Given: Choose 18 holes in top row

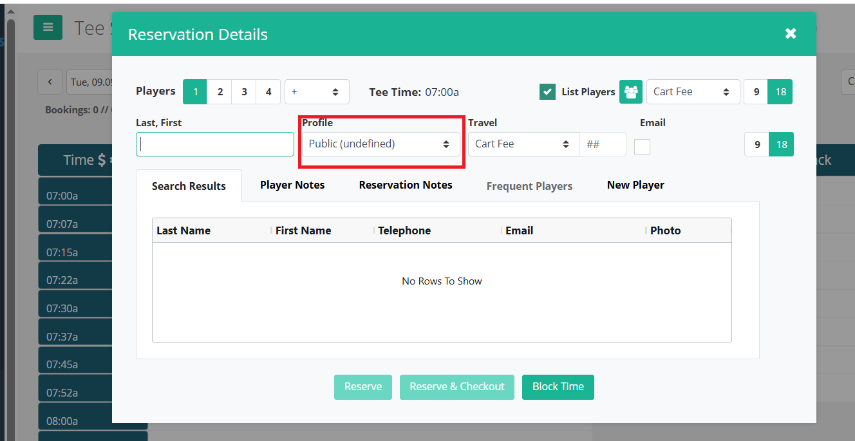Looking at the screenshot, I should (x=780, y=92).
